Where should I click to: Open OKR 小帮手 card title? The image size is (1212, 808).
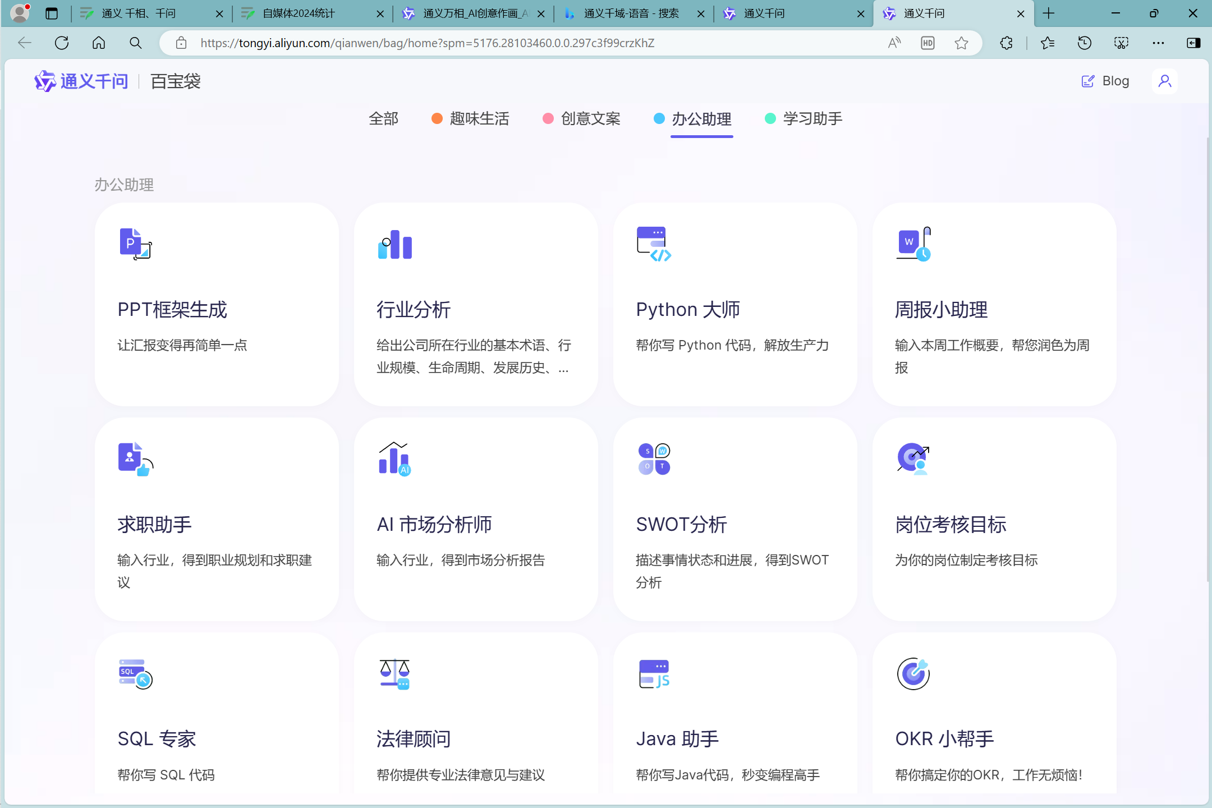click(x=944, y=740)
